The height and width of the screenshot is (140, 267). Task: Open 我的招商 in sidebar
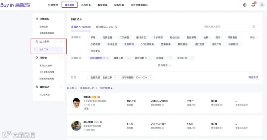click(x=44, y=27)
